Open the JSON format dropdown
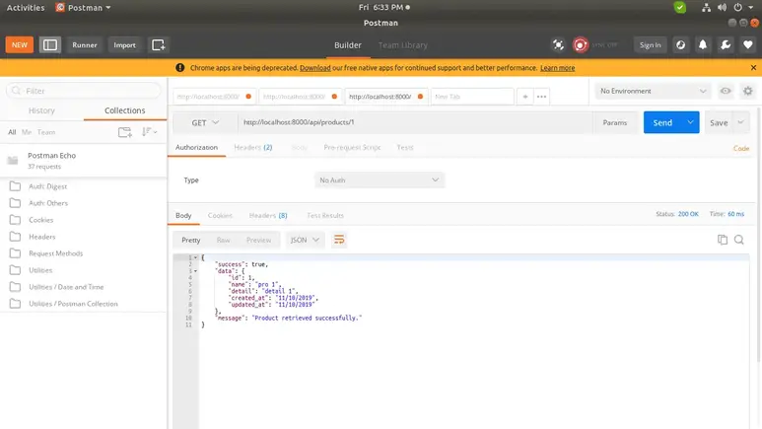Image resolution: width=762 pixels, height=429 pixels. tap(306, 240)
